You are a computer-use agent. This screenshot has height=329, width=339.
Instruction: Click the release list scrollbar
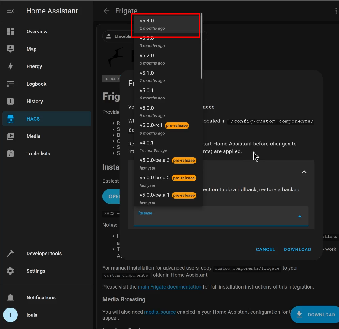(202, 46)
